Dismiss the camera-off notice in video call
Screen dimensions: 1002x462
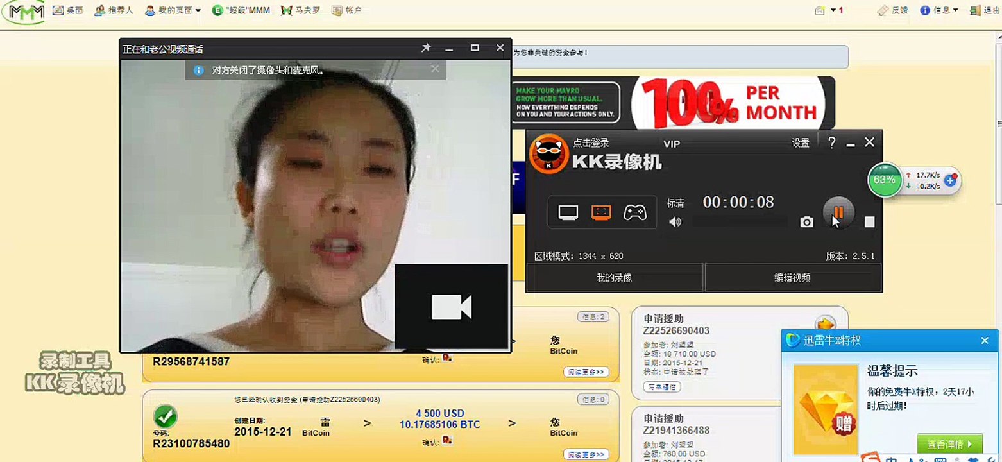[434, 69]
